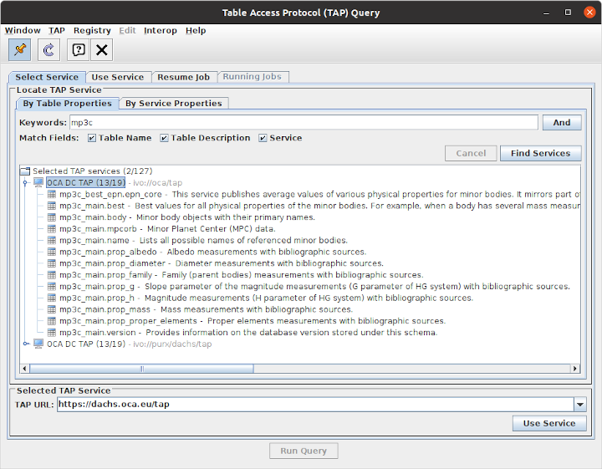Click the mp3c_main.best table icon
This screenshot has width=602, height=469.
tap(52, 206)
